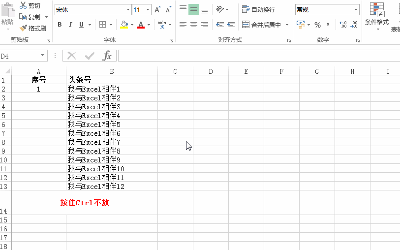Select cell 我与Excel相伴12
Screen dimensions: 400x250
(x=112, y=186)
